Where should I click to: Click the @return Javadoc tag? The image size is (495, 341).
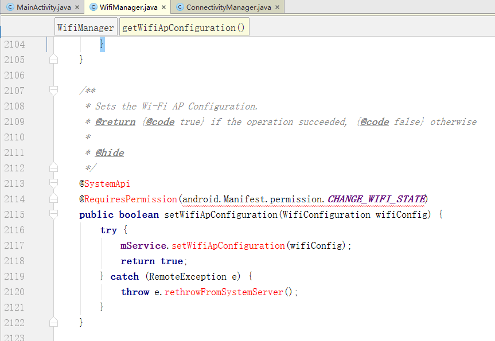pyautogui.click(x=115, y=121)
